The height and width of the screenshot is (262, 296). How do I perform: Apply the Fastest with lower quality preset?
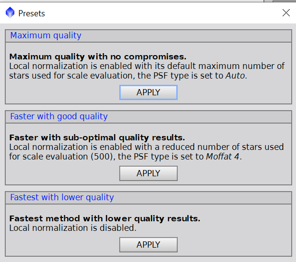(x=148, y=245)
